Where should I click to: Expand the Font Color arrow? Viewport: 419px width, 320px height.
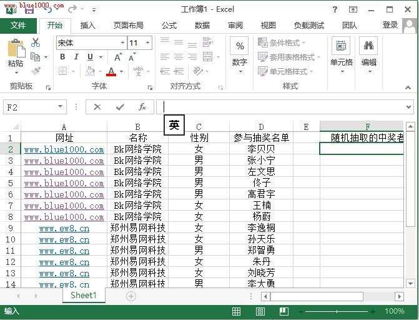[x=122, y=71]
